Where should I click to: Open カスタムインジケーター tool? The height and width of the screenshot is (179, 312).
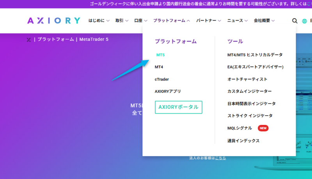pyautogui.click(x=249, y=91)
